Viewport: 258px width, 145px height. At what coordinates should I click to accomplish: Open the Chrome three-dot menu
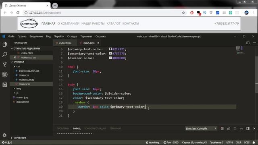click(x=253, y=12)
